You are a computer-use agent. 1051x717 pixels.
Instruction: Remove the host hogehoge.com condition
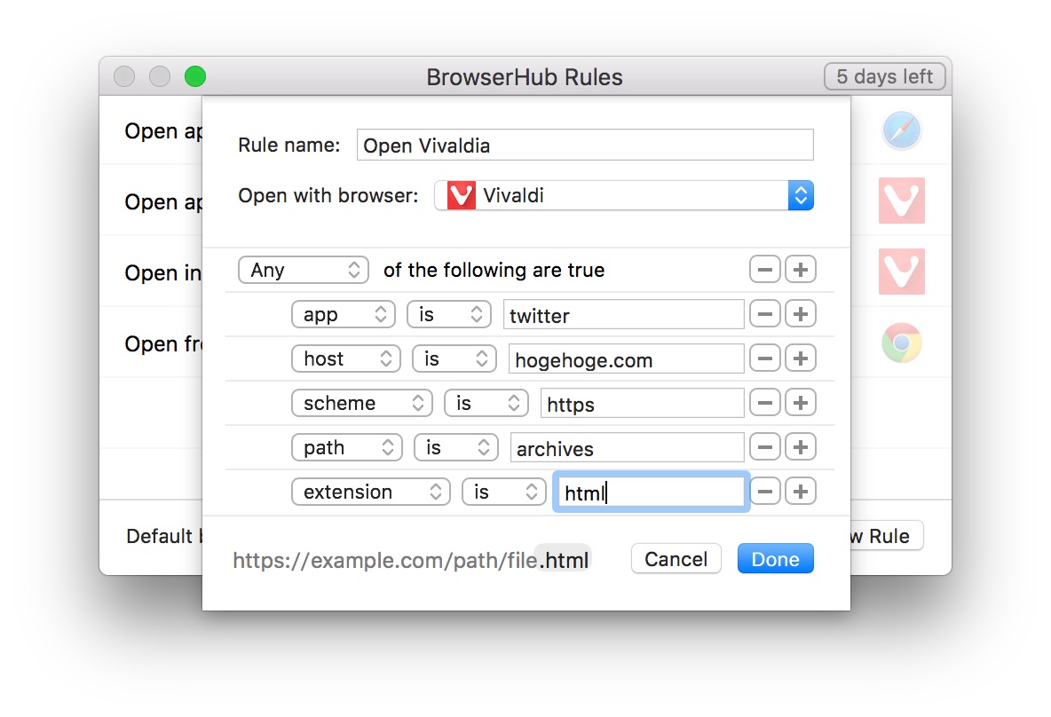765,358
